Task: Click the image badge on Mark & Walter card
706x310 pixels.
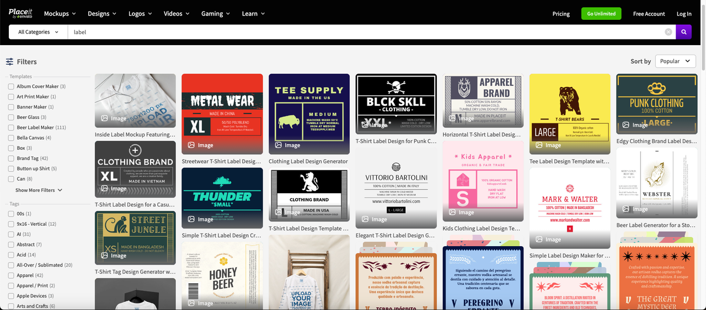Action: 549,240
